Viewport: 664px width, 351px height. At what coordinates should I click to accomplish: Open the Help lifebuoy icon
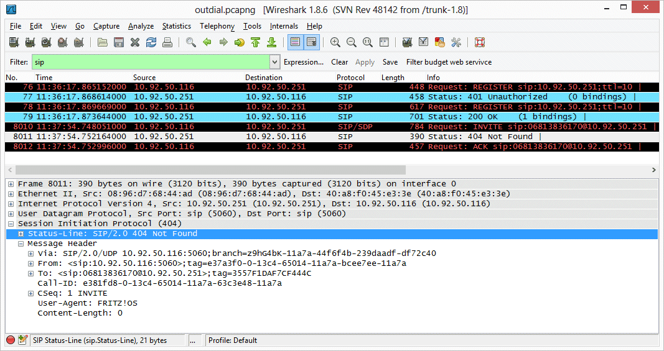480,42
